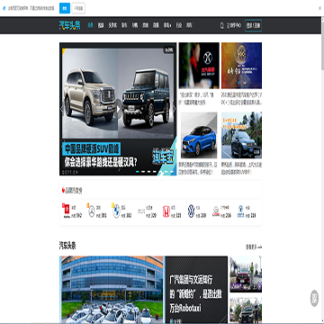This screenshot has height=324, width=324.
Task: Show the previous carousel slide
Action: (x=62, y=109)
